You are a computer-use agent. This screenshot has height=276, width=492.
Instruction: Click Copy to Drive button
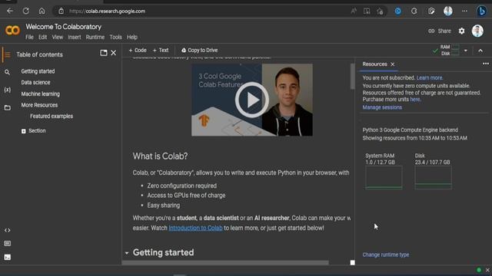199,50
